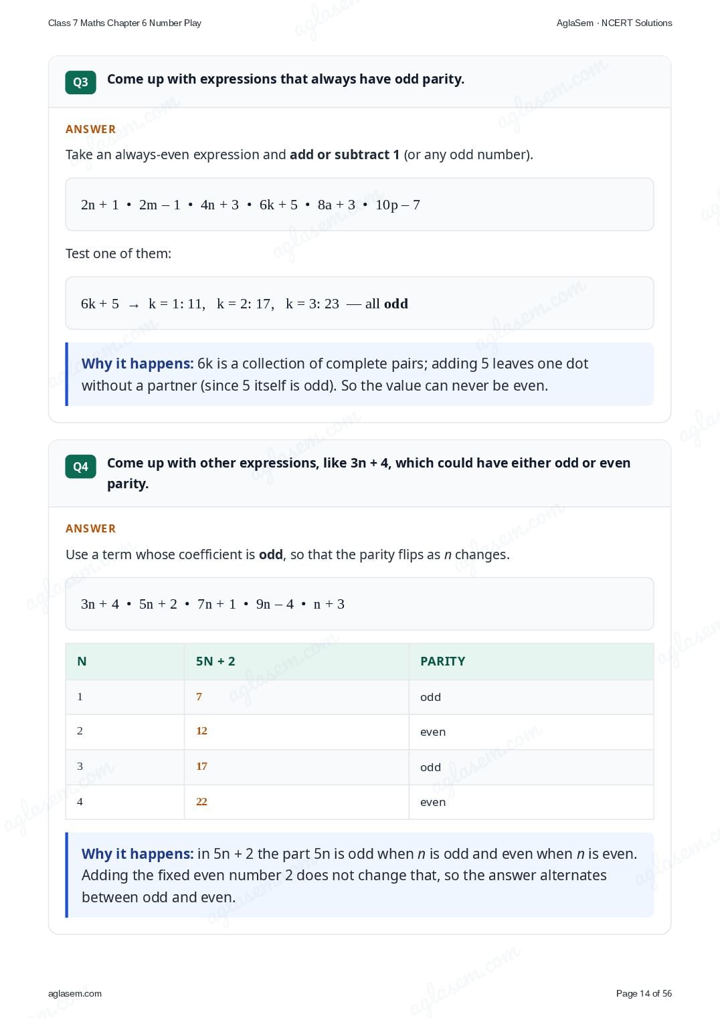Click the ANSWER label under Q3
720x1018 pixels.
90,129
